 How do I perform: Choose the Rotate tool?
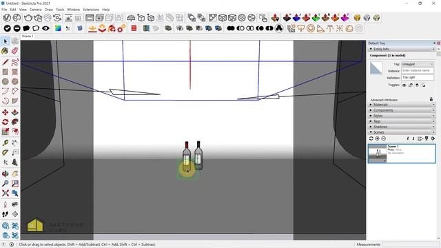click(x=5, y=122)
